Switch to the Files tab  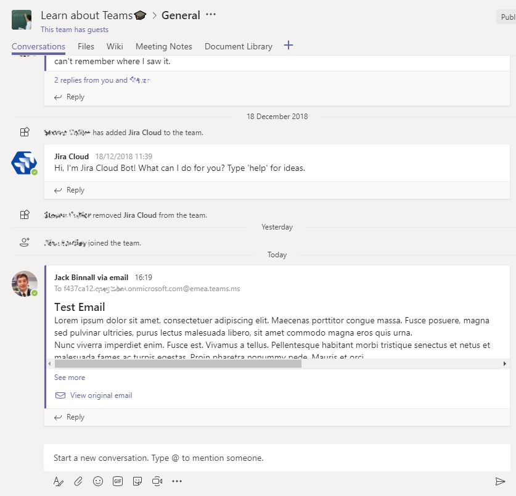[86, 46]
